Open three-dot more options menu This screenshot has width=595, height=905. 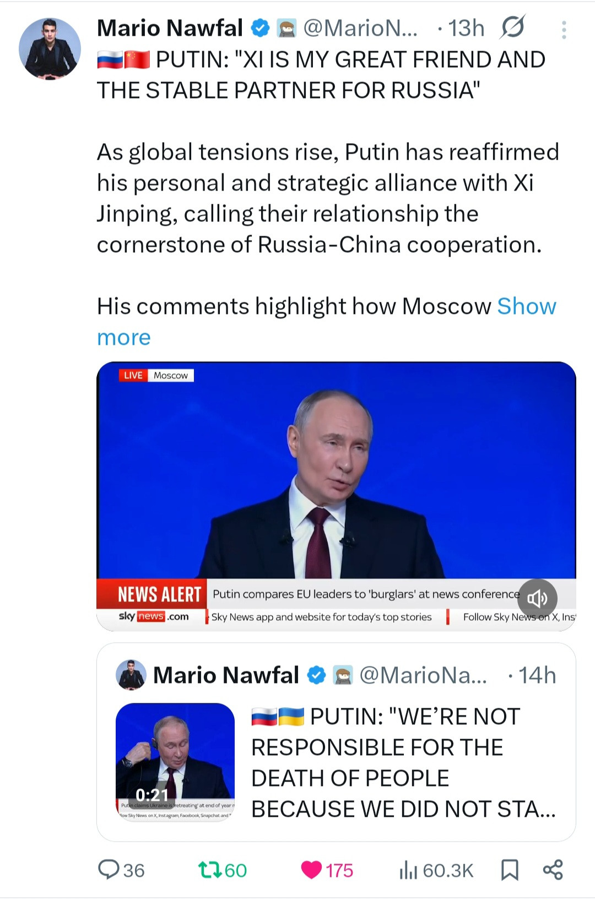coord(564,30)
